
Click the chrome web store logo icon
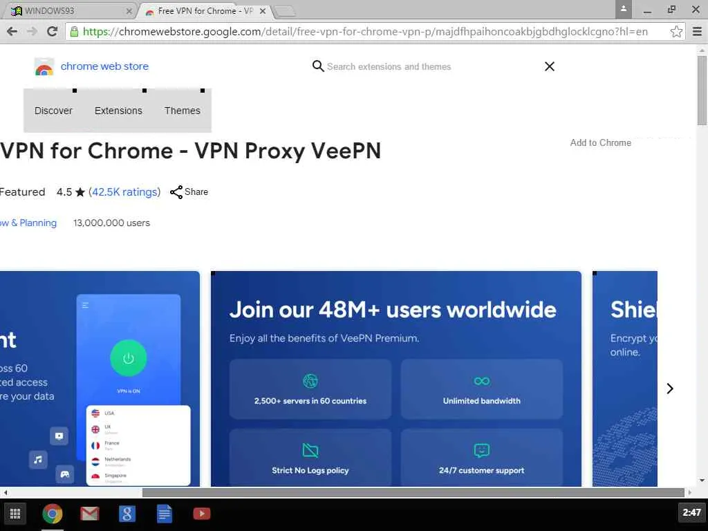(44, 67)
